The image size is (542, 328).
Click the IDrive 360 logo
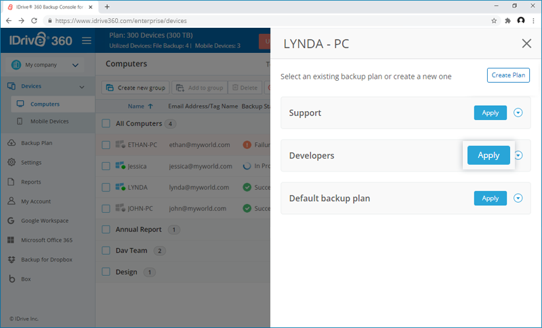click(x=41, y=40)
